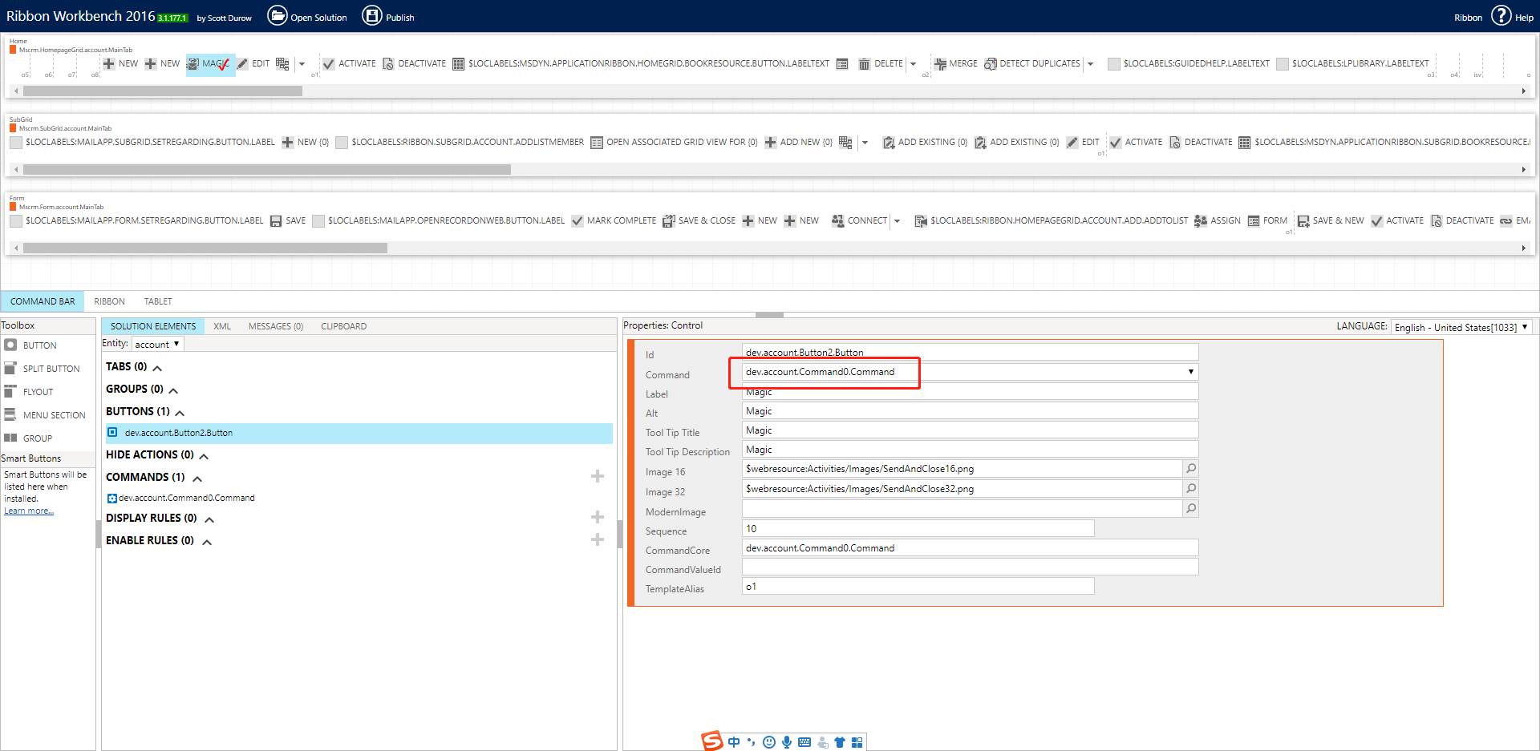
Task: Browse for the Image 32 web resource
Action: click(x=1191, y=488)
